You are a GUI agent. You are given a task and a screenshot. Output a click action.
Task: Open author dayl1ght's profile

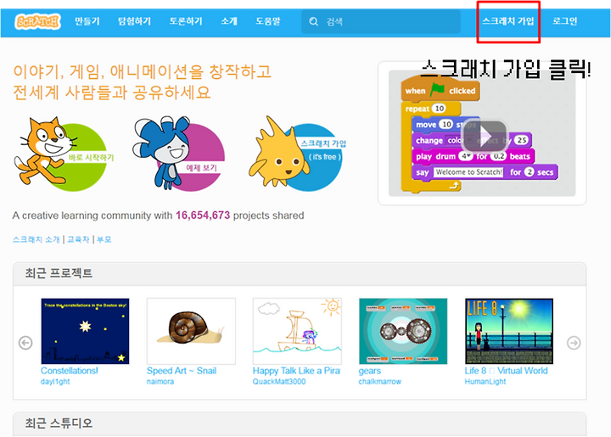[55, 382]
